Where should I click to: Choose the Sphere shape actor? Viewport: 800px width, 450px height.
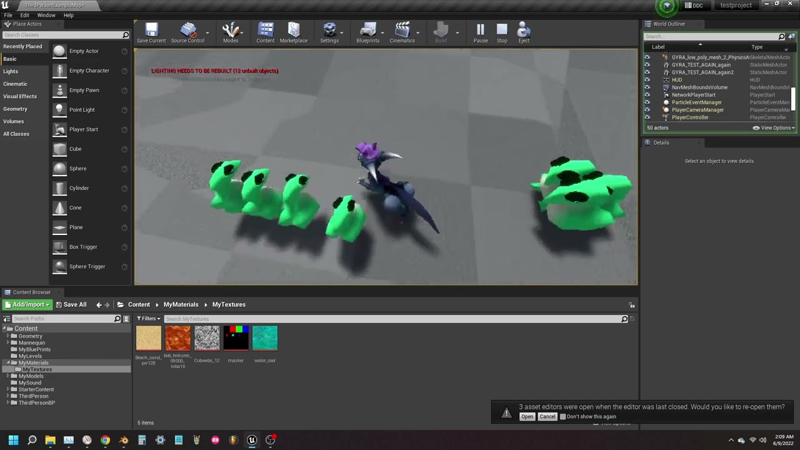click(x=90, y=169)
